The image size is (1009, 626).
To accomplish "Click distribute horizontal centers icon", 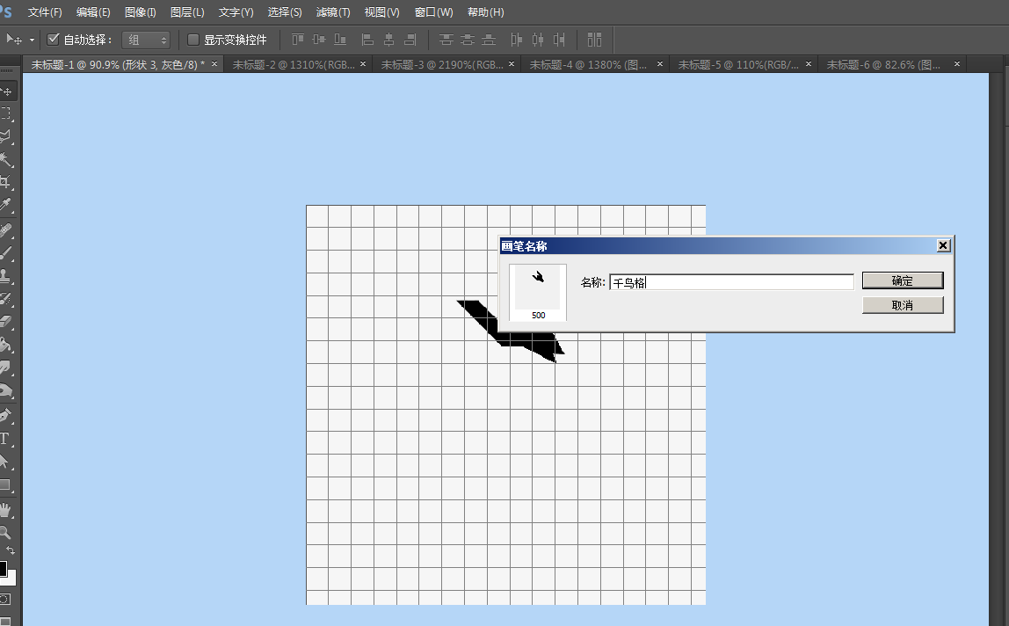I will tap(537, 40).
